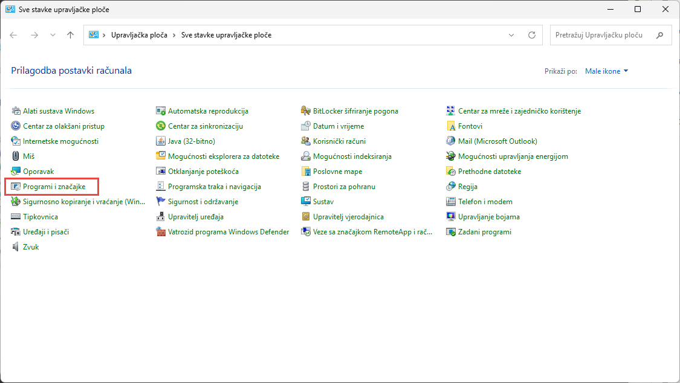Image resolution: width=680 pixels, height=383 pixels.
Task: Click the Miš mouse icon
Action: [16, 156]
